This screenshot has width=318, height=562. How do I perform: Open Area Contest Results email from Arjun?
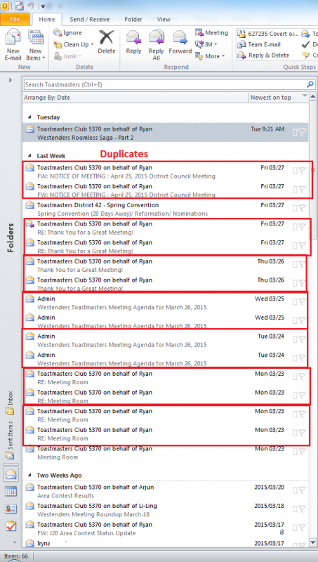(165, 491)
